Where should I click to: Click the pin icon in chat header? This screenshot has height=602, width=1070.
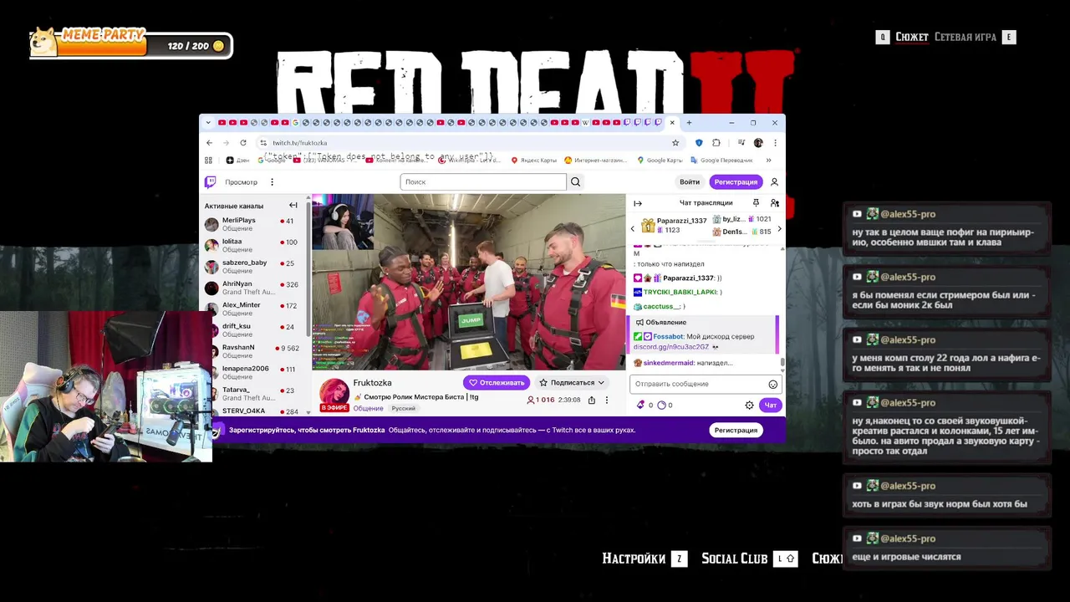pos(756,203)
